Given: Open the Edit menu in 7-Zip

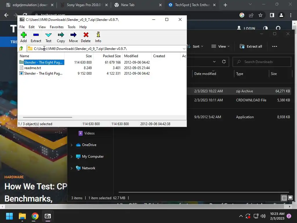Looking at the screenshot, I should [x=31, y=27].
